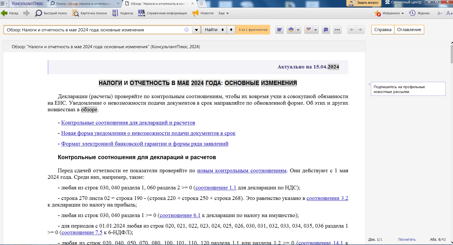
Task: Clear the search field text
Action: tap(187, 30)
